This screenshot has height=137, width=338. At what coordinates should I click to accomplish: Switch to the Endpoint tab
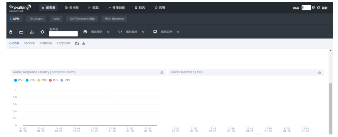[x=64, y=43]
